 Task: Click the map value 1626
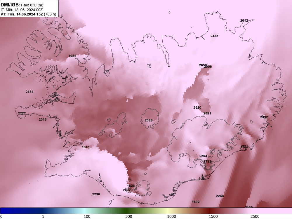click(131, 186)
